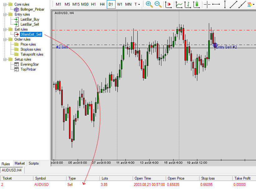Viewport: 256px width, 189px height.
Task: Select the LastBar_Buy entry rule
Action: coord(30,19)
